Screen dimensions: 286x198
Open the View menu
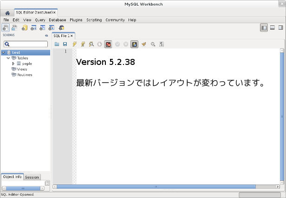point(27,20)
